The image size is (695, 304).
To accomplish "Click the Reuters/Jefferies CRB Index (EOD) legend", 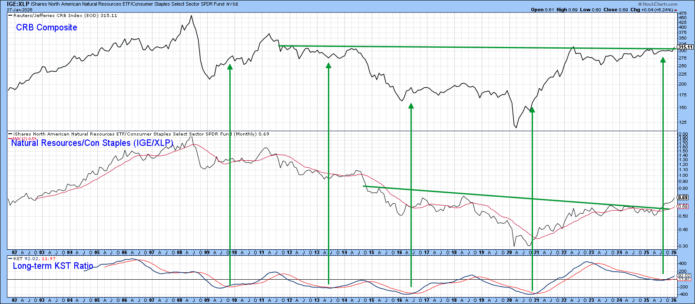I will (63, 15).
